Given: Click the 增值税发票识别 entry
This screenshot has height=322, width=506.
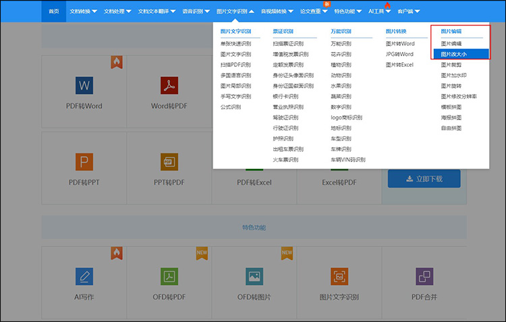Looking at the screenshot, I should (291, 54).
